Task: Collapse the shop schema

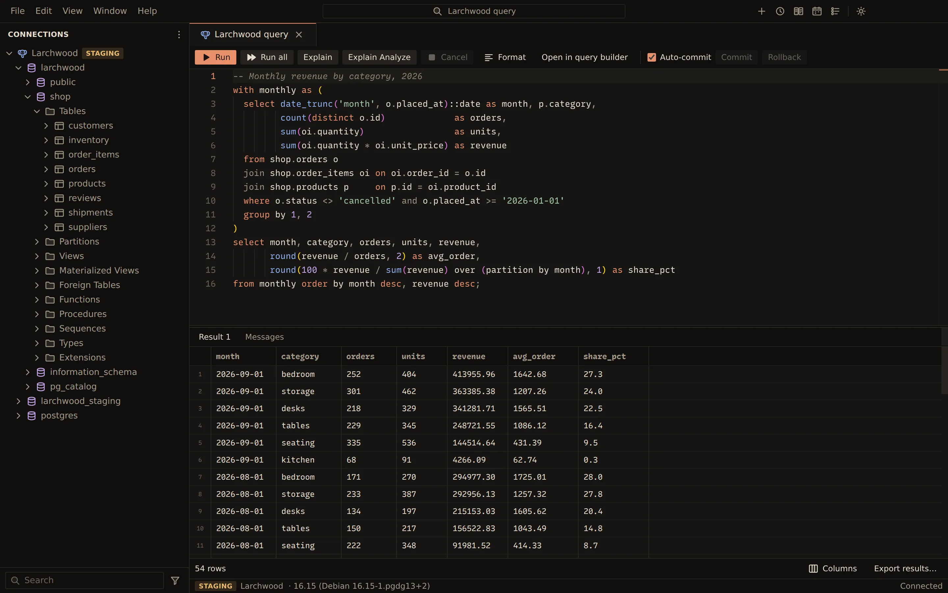Action: [28, 97]
